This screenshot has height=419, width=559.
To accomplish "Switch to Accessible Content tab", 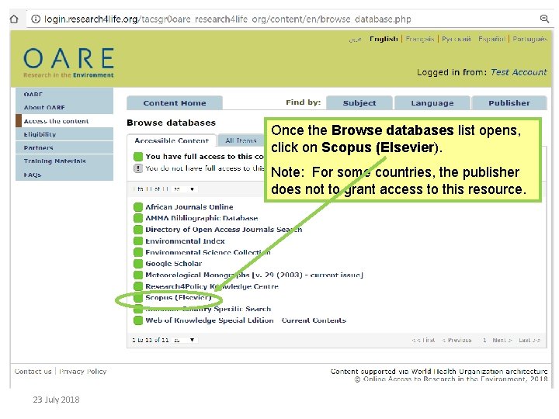I will [172, 140].
